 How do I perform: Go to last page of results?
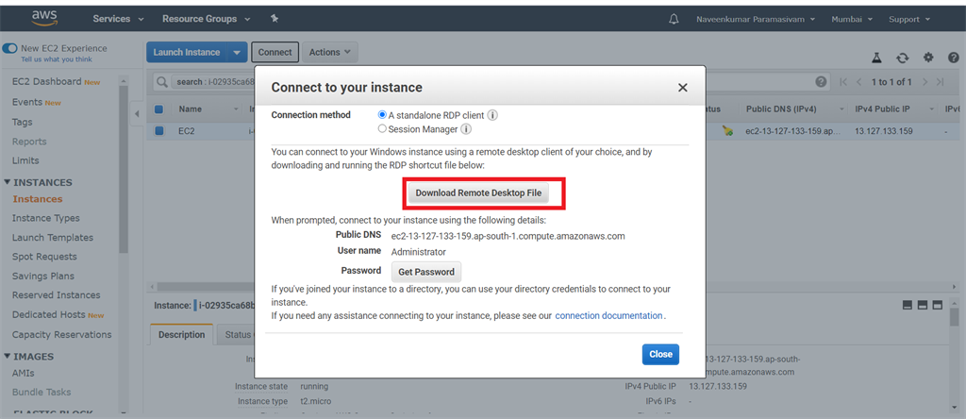pos(940,82)
